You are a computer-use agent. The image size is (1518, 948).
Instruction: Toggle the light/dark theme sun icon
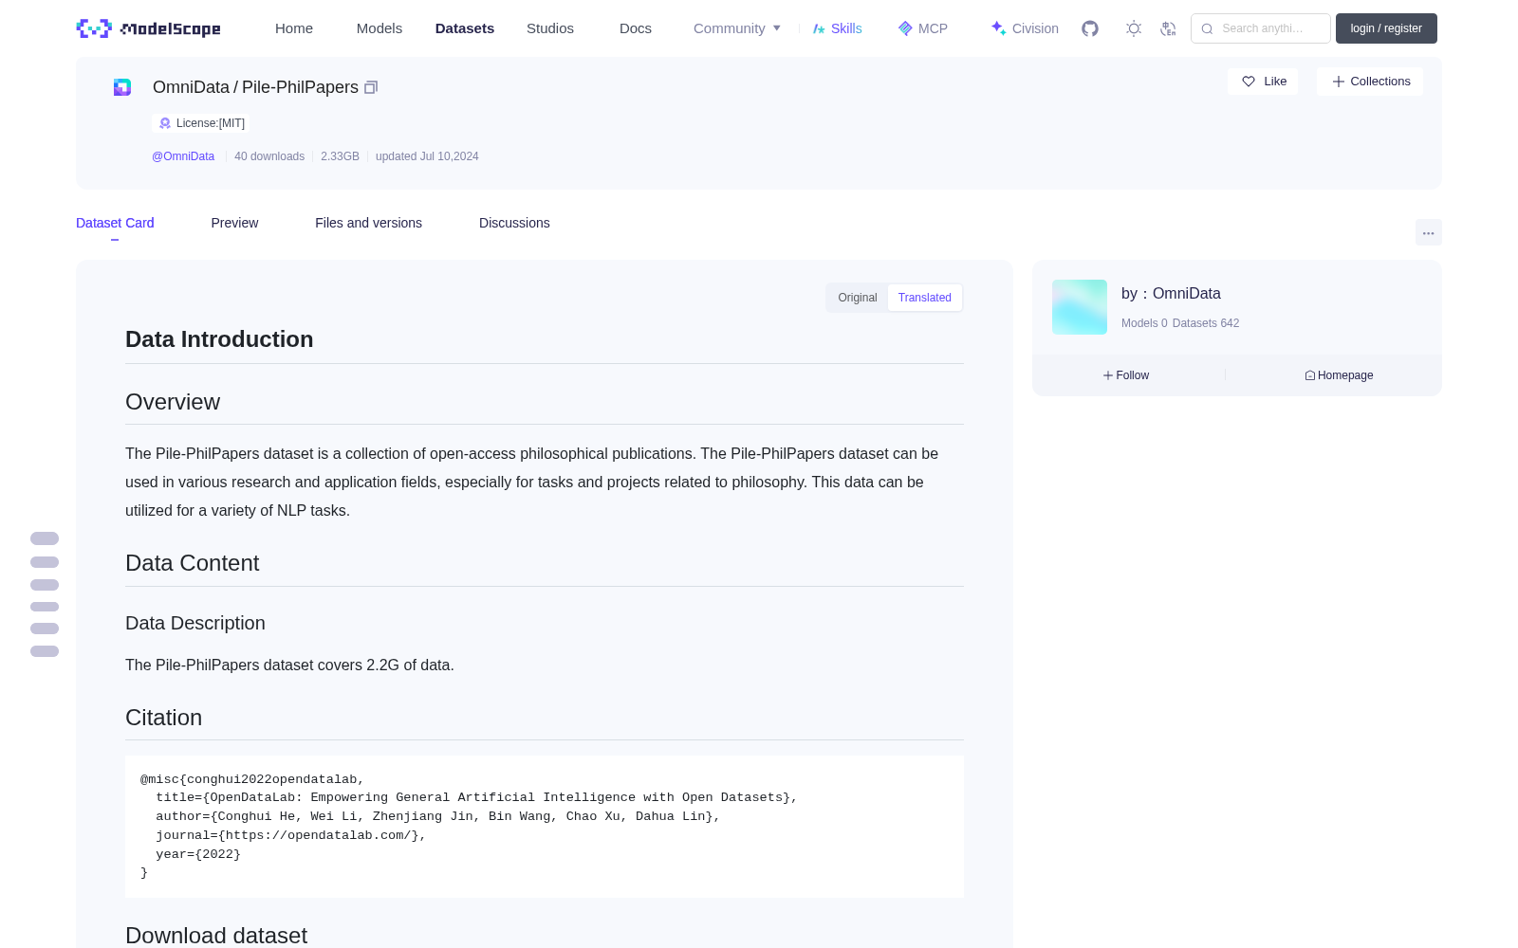pos(1134,28)
